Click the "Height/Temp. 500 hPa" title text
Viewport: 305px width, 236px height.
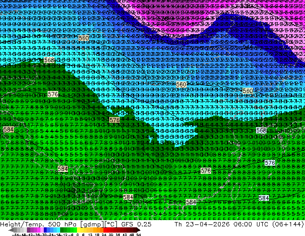click(x=38, y=224)
